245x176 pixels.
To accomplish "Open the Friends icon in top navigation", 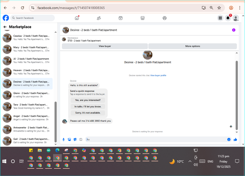I will [99, 18].
